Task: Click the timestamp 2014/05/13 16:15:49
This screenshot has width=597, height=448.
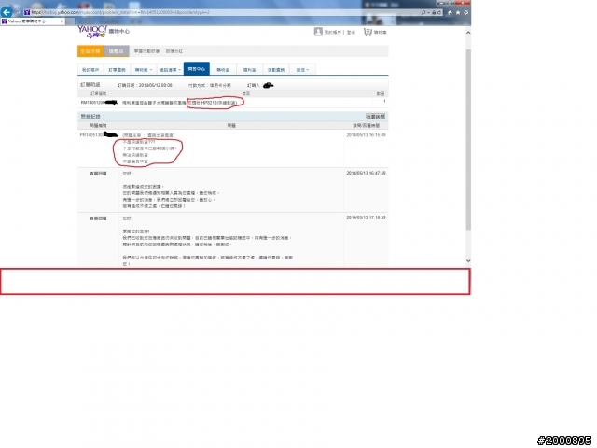Action: [x=366, y=134]
